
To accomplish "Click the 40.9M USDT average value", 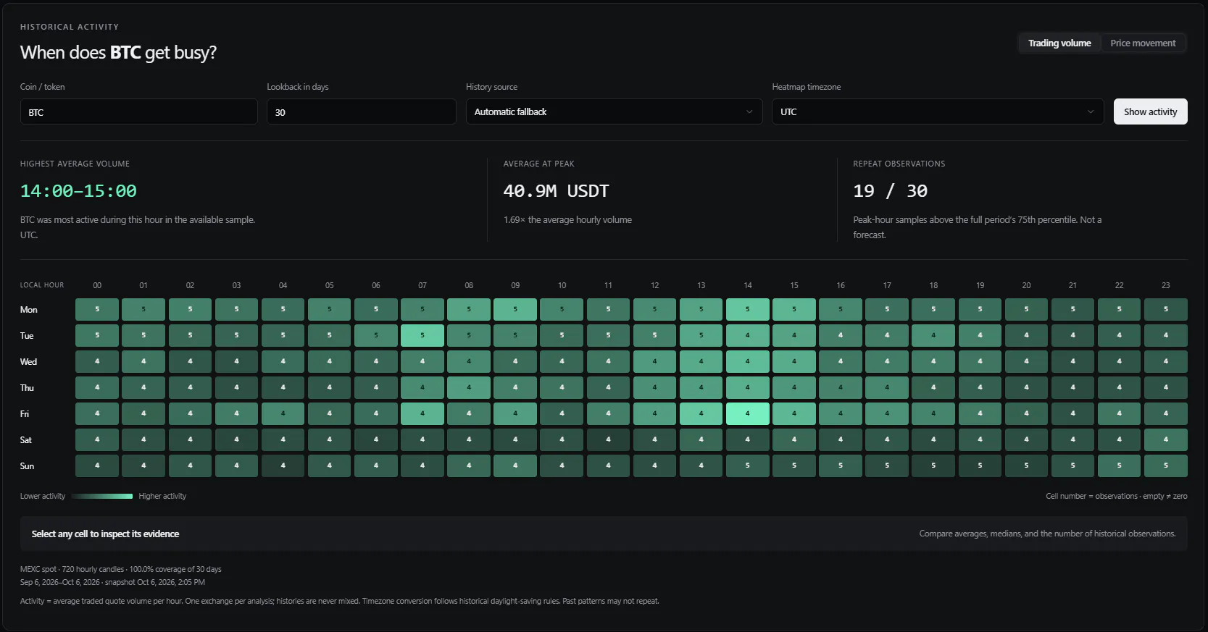I will pyautogui.click(x=556, y=191).
